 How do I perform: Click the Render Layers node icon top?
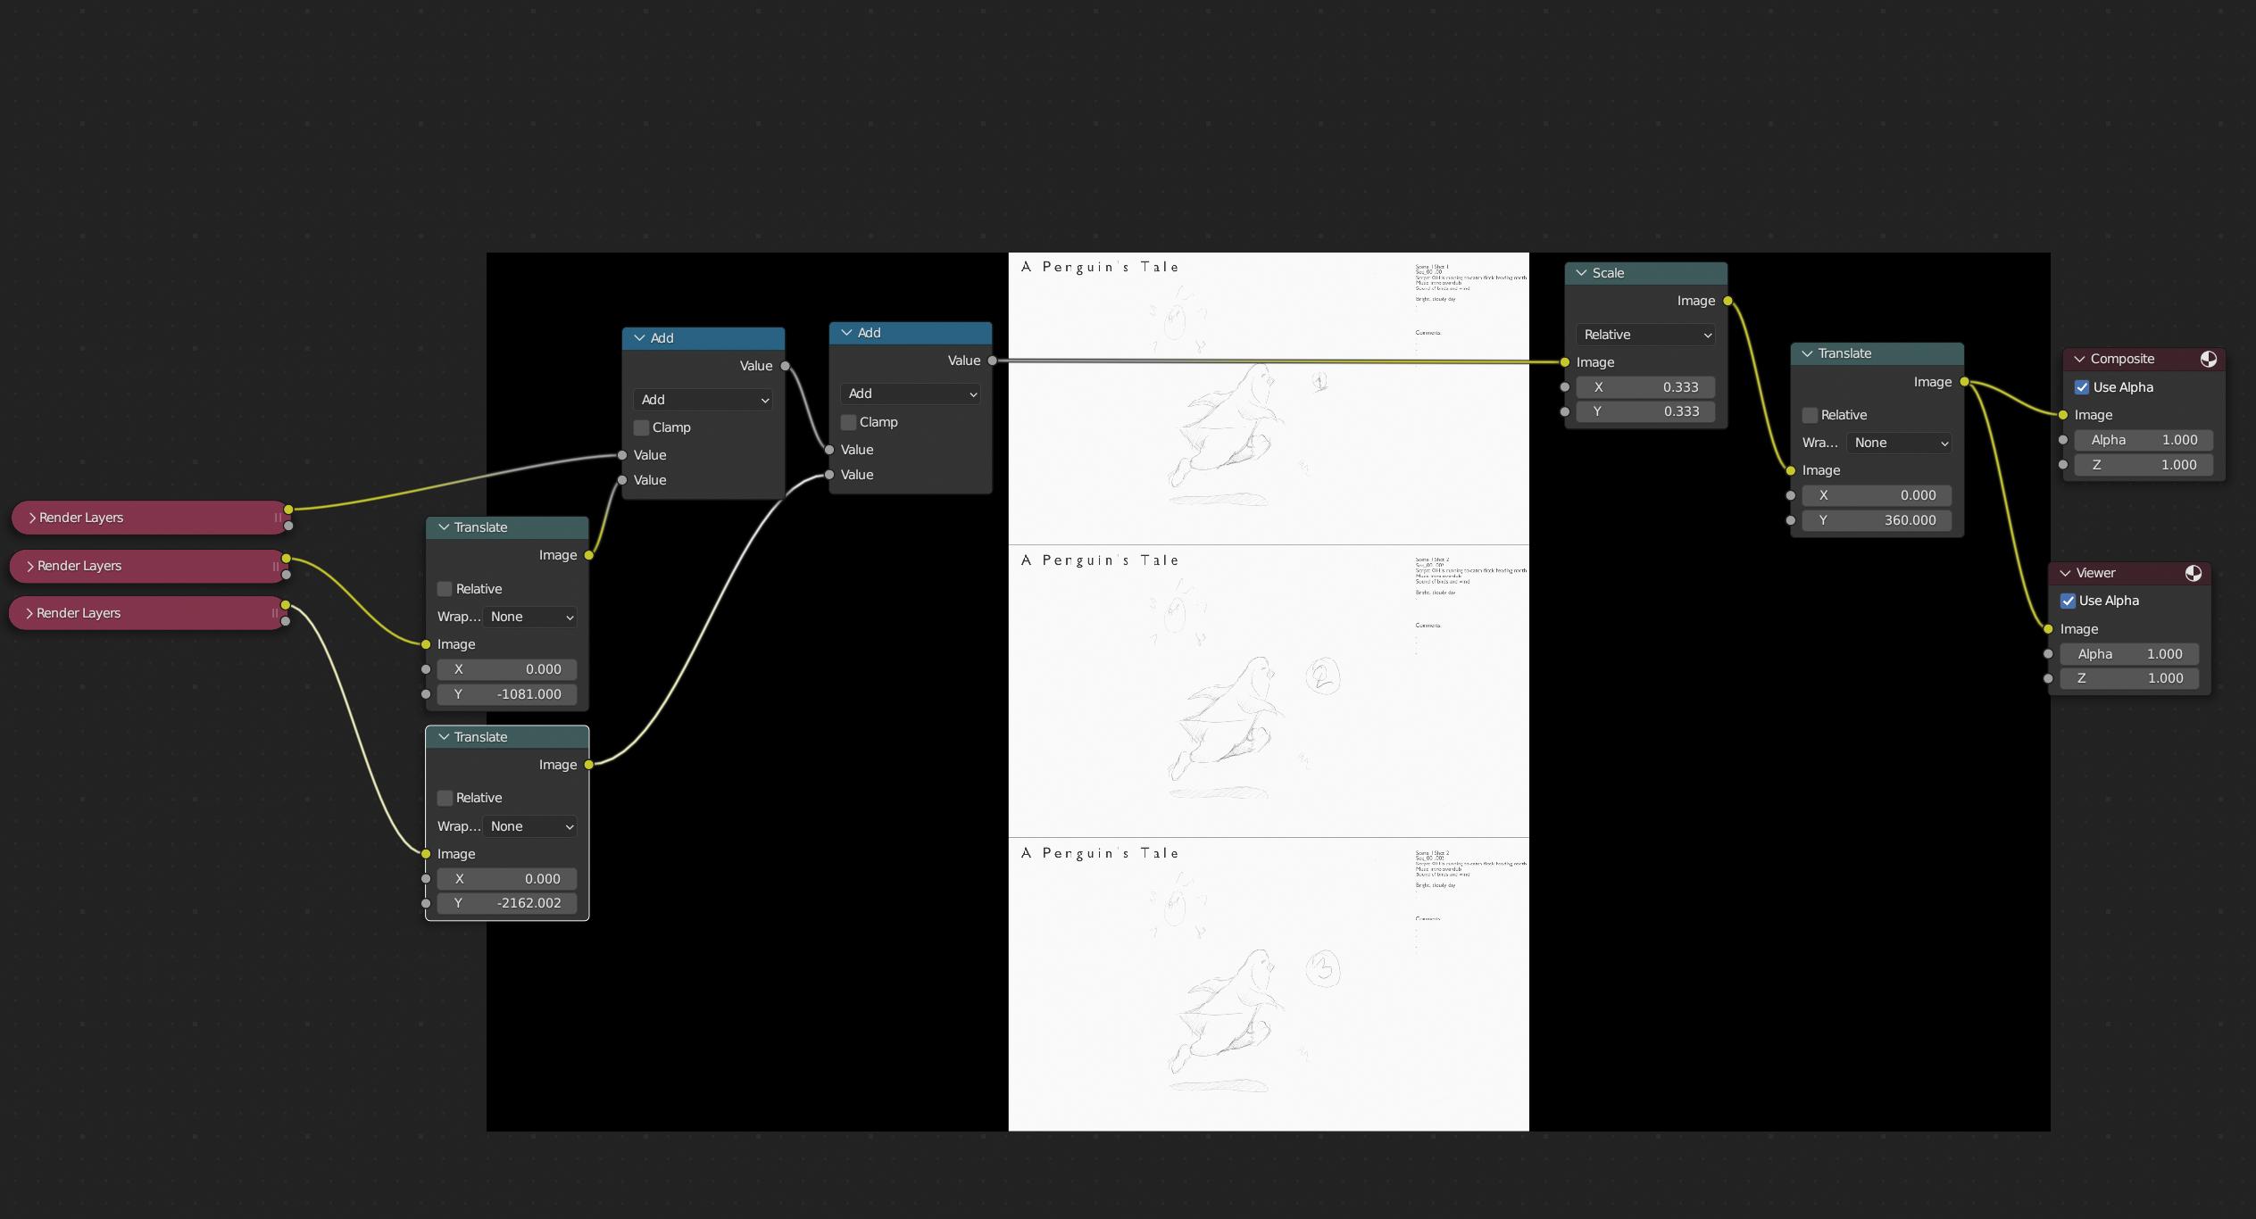click(31, 517)
